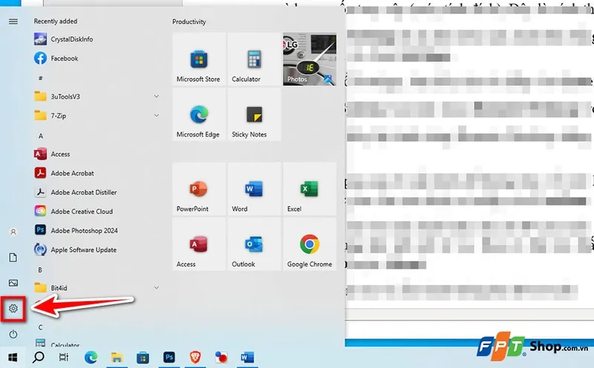The height and width of the screenshot is (368, 594).
Task: Open the Google Chrome tile
Action: (309, 245)
